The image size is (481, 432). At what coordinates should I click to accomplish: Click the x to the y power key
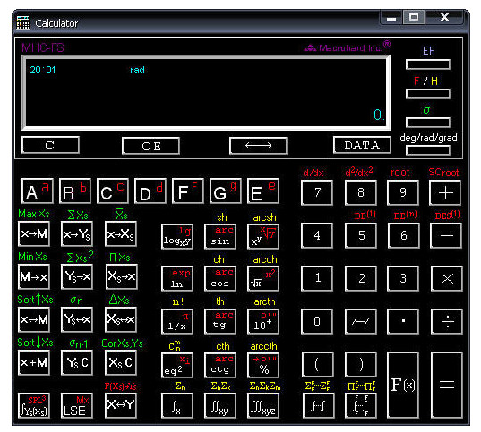(x=263, y=236)
